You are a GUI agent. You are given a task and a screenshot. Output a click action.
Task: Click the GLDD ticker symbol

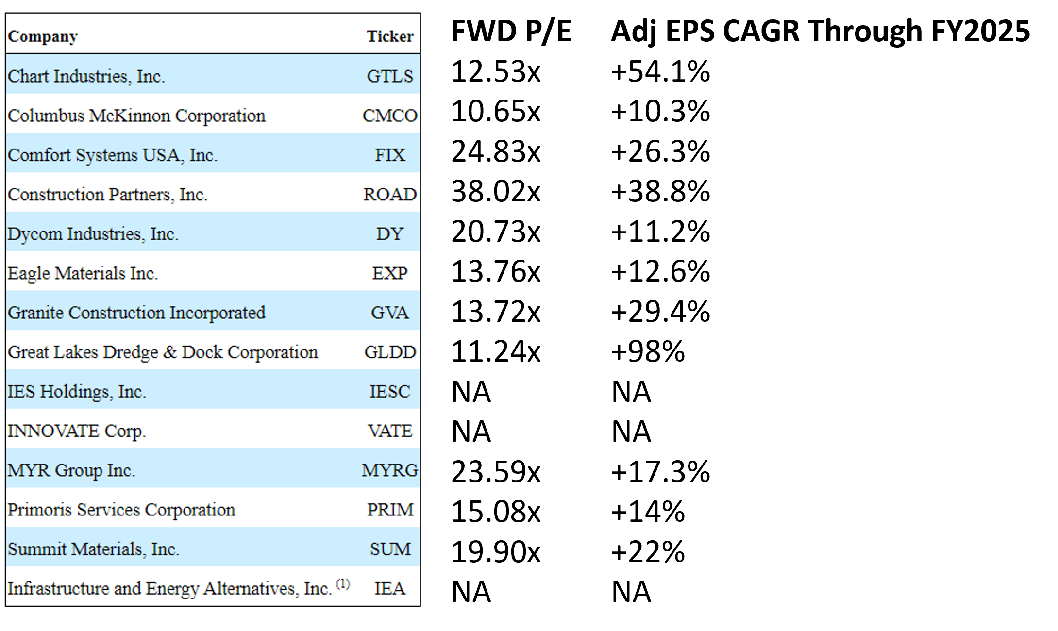pos(389,352)
